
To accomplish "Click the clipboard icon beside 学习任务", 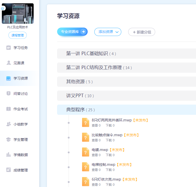I will click(8, 47).
